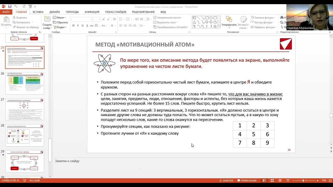This screenshot has width=333, height=187.
Task: Click Convert to SmartArt (Преобразовать в SmartArt)
Action: [x=171, y=27]
